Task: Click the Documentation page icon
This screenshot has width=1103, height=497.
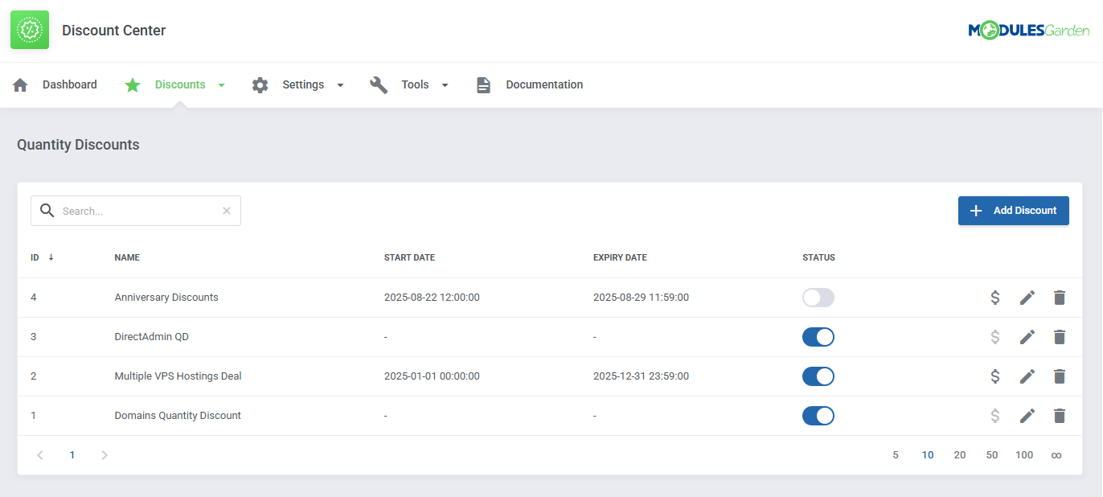Action: (x=483, y=84)
